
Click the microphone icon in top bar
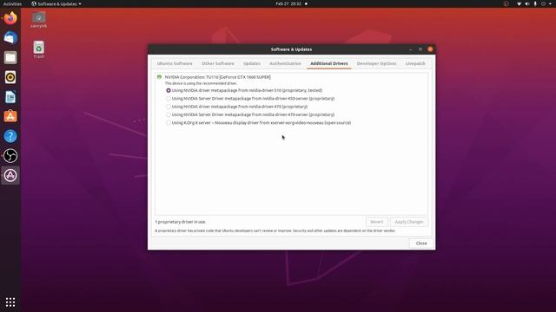[535, 3]
